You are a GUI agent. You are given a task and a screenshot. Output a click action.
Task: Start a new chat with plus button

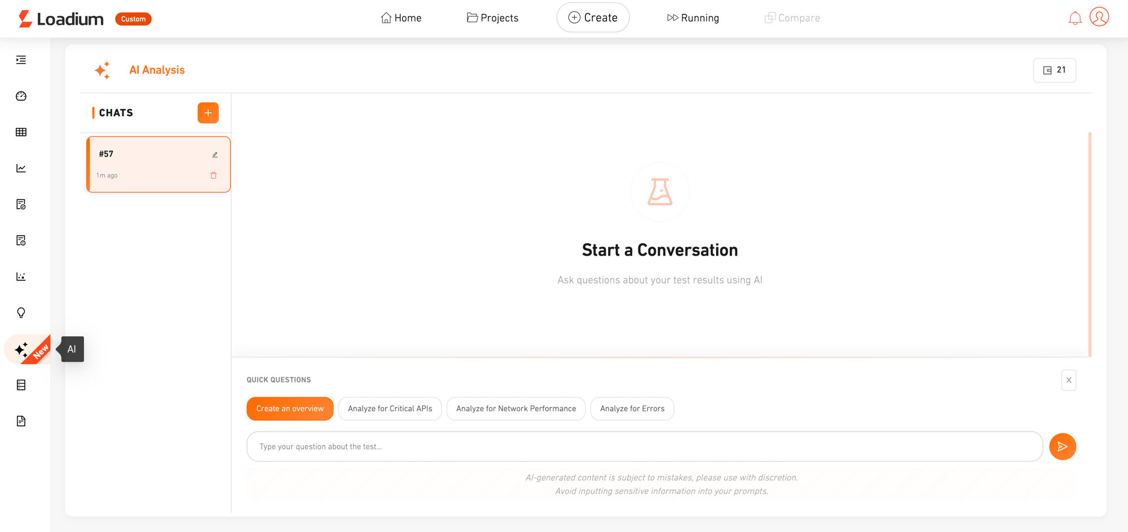(x=208, y=113)
